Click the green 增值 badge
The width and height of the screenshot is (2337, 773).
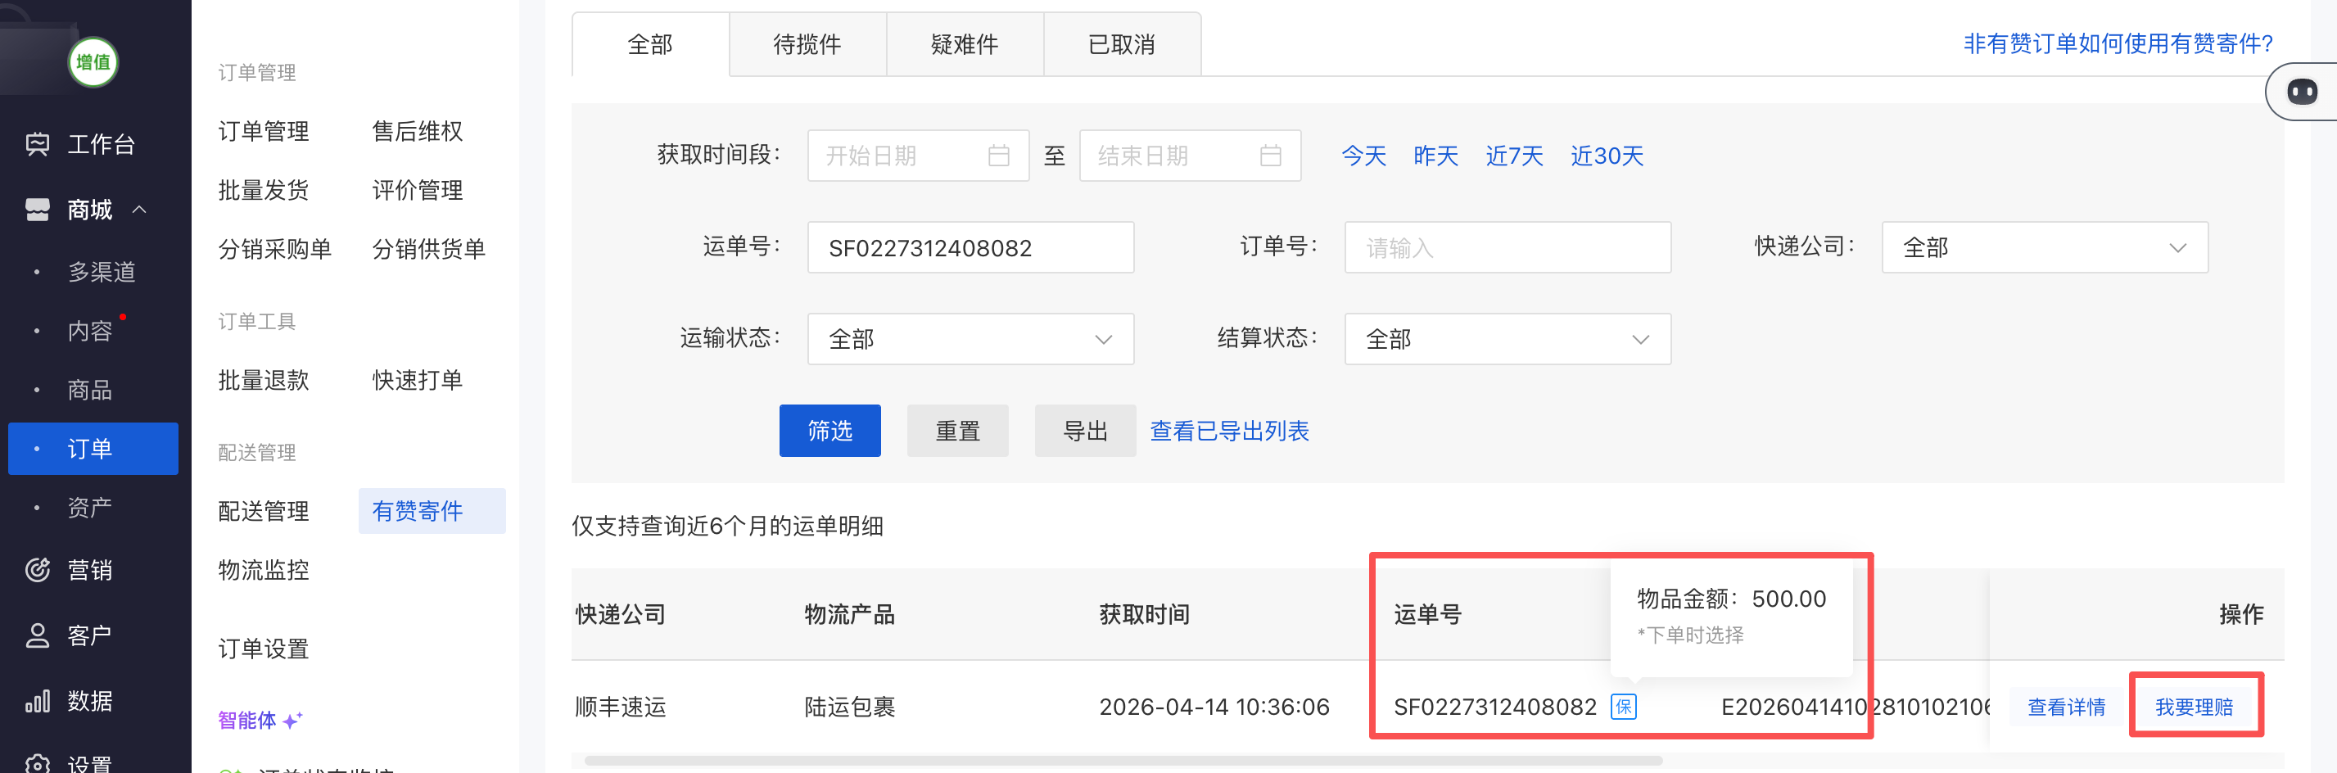pos(93,62)
